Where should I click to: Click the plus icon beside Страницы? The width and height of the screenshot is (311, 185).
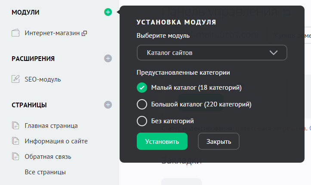tap(108, 104)
